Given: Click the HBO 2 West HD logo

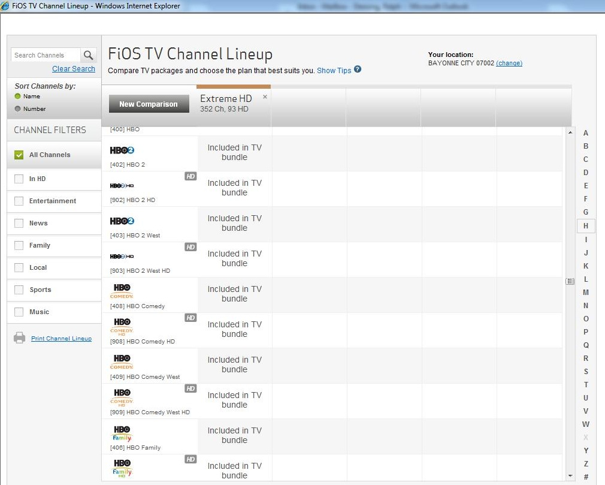Looking at the screenshot, I should 122,257.
